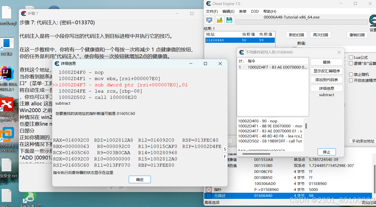Viewport: 376px width, 207px height.
Task: Click the 当前值 column header
Action: pos(248,34)
